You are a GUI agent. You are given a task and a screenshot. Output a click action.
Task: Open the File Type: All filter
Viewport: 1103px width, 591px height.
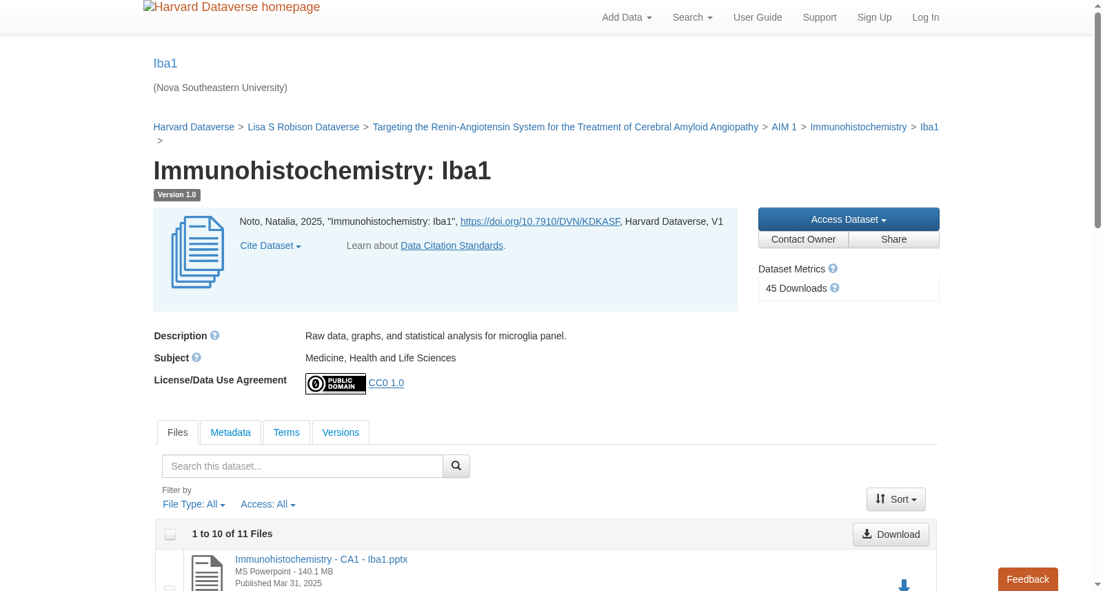tap(194, 504)
